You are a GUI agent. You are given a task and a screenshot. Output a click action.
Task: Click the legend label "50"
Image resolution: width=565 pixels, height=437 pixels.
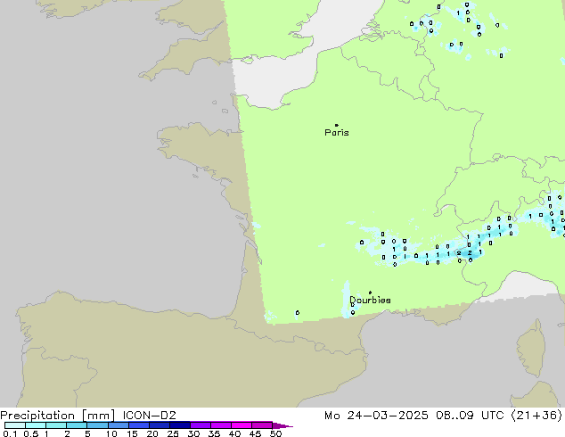click(x=275, y=433)
